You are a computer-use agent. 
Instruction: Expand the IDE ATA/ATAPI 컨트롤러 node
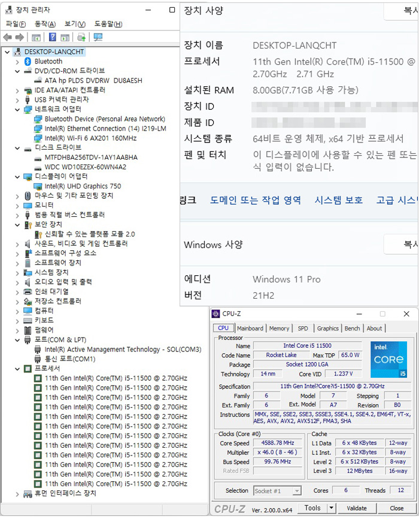click(17, 91)
